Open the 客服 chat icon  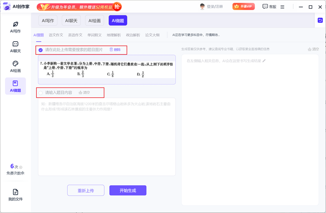(265, 7)
